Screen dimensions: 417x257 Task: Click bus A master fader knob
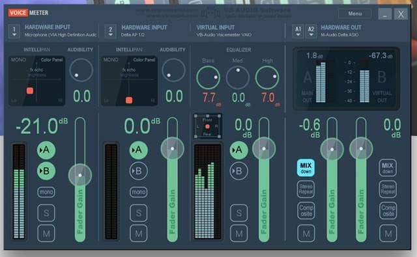pyautogui.click(x=332, y=150)
